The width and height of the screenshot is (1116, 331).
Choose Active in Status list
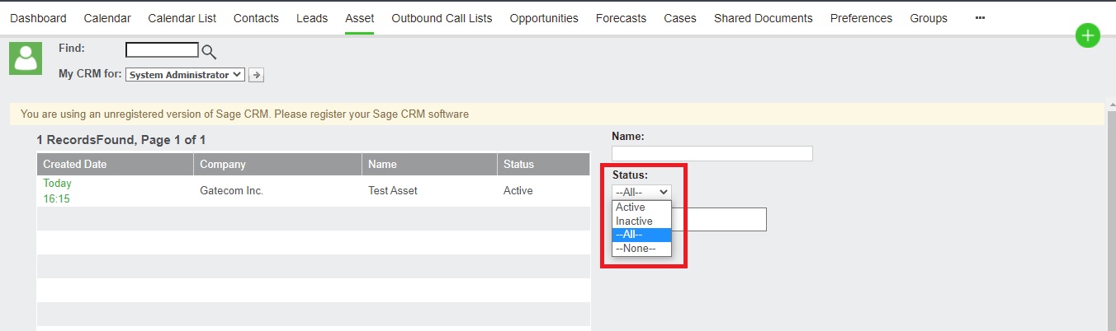point(641,207)
